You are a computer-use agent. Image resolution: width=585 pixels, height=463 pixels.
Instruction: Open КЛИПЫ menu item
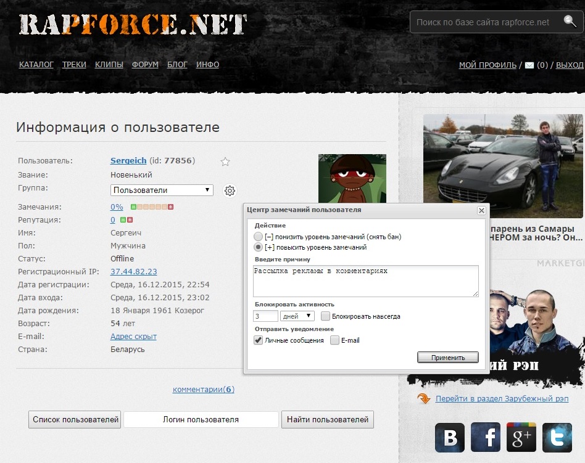point(109,65)
